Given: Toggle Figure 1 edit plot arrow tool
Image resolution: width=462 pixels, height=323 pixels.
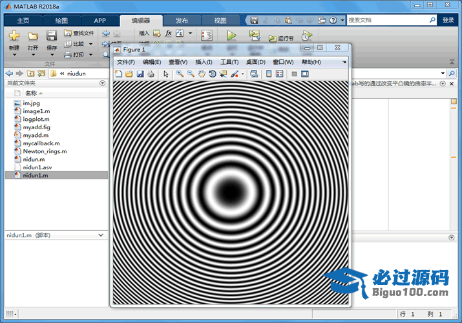Looking at the screenshot, I should 166,74.
